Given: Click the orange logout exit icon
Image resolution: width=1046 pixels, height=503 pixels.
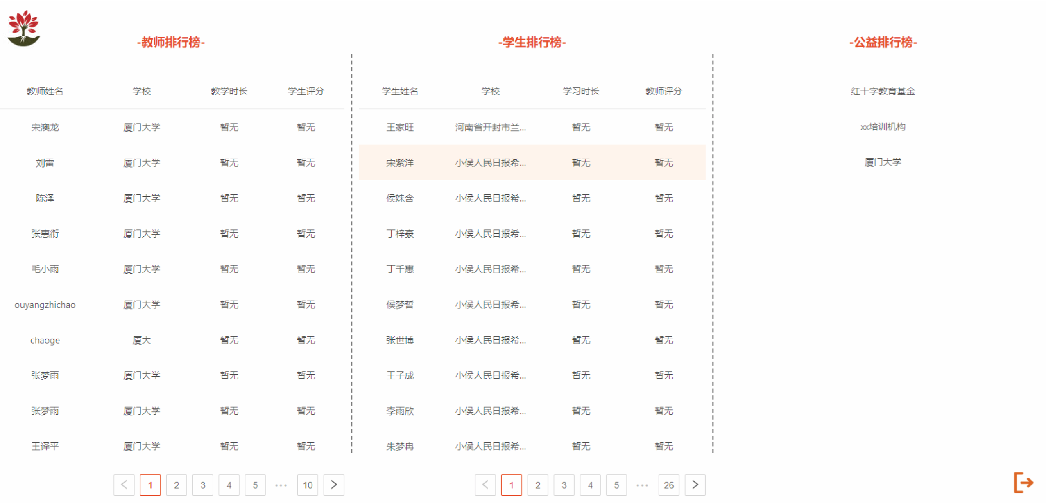Looking at the screenshot, I should point(1023,483).
